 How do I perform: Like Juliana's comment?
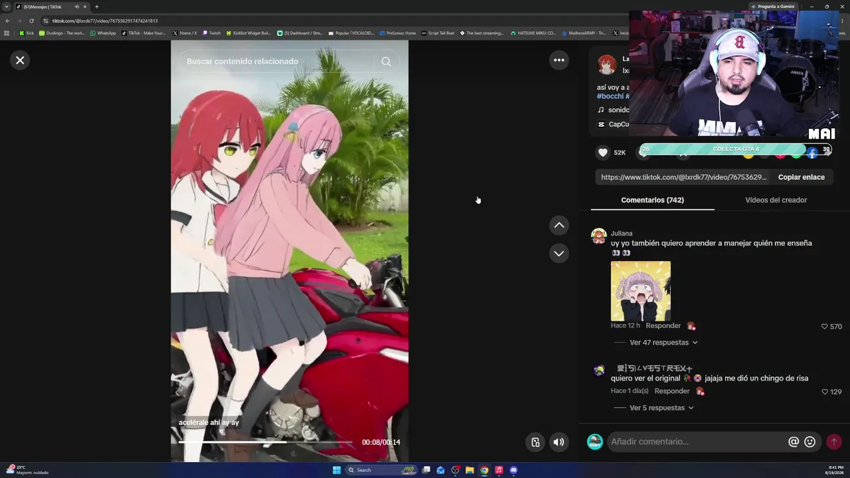[x=825, y=327]
